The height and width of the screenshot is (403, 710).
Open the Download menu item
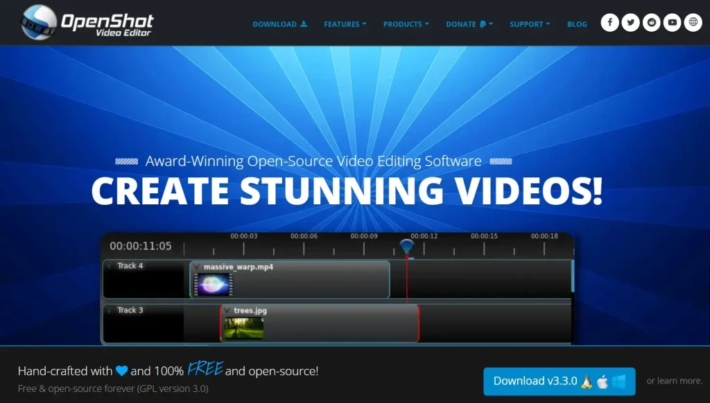point(279,24)
